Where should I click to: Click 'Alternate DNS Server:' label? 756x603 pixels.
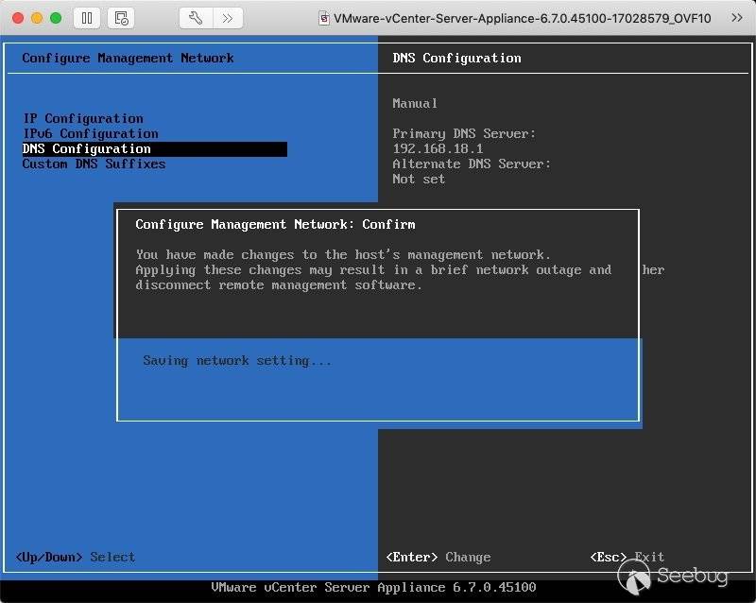click(472, 164)
